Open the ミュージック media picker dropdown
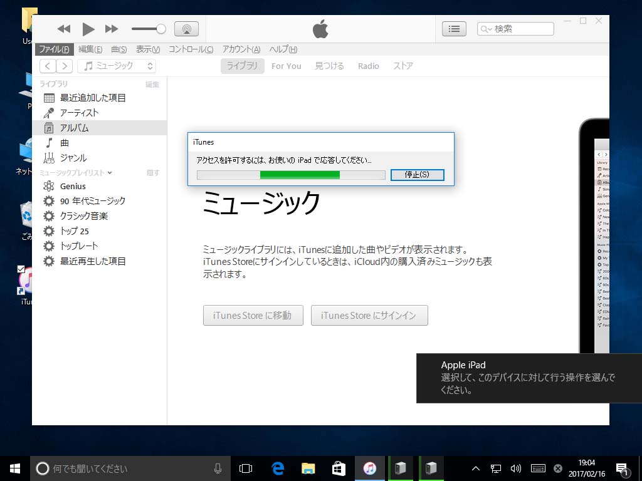This screenshot has width=642, height=481. click(119, 66)
